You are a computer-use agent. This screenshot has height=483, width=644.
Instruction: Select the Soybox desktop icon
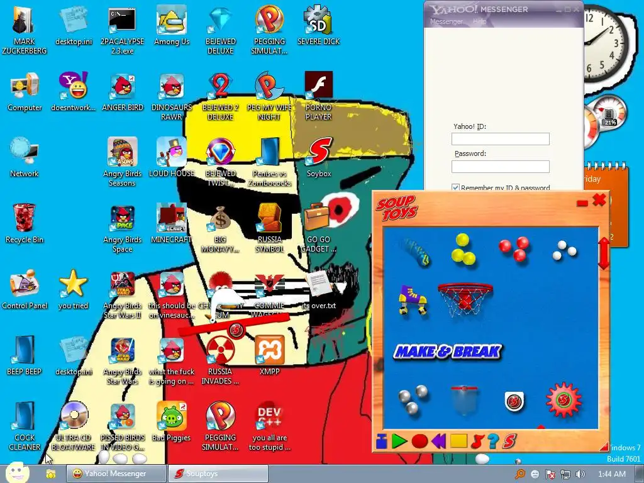click(319, 158)
